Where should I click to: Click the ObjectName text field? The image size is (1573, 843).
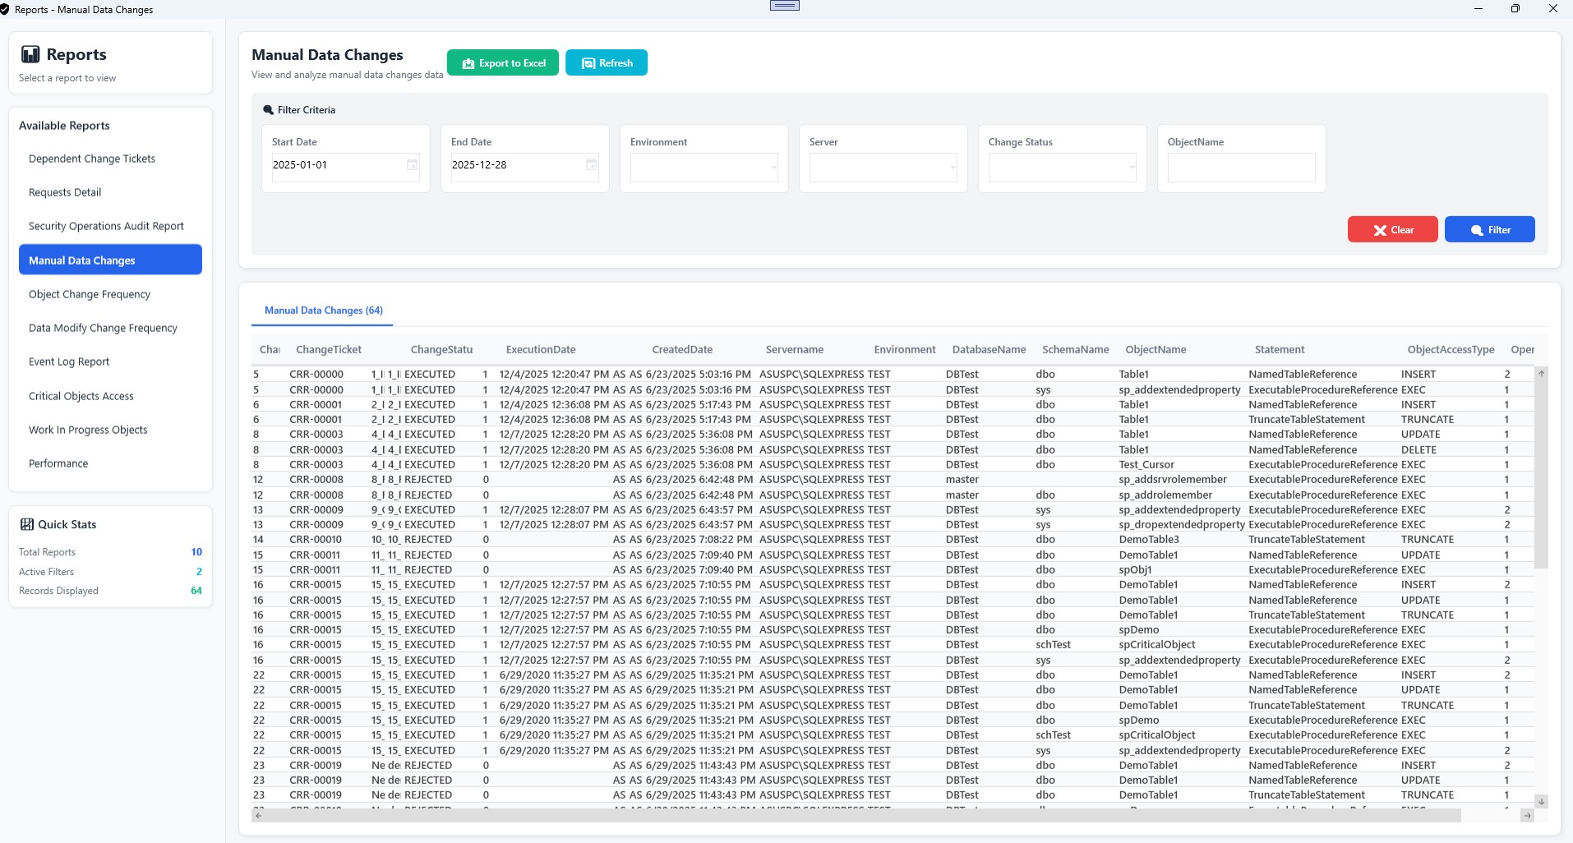[x=1241, y=168]
